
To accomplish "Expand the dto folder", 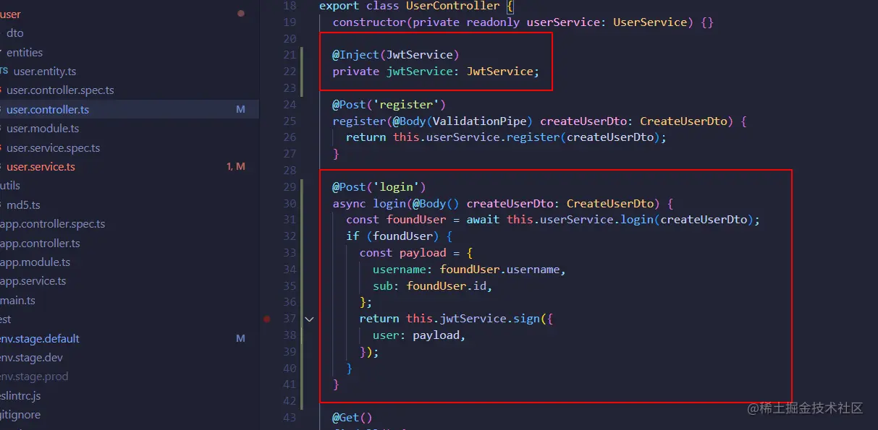I will pyautogui.click(x=15, y=33).
